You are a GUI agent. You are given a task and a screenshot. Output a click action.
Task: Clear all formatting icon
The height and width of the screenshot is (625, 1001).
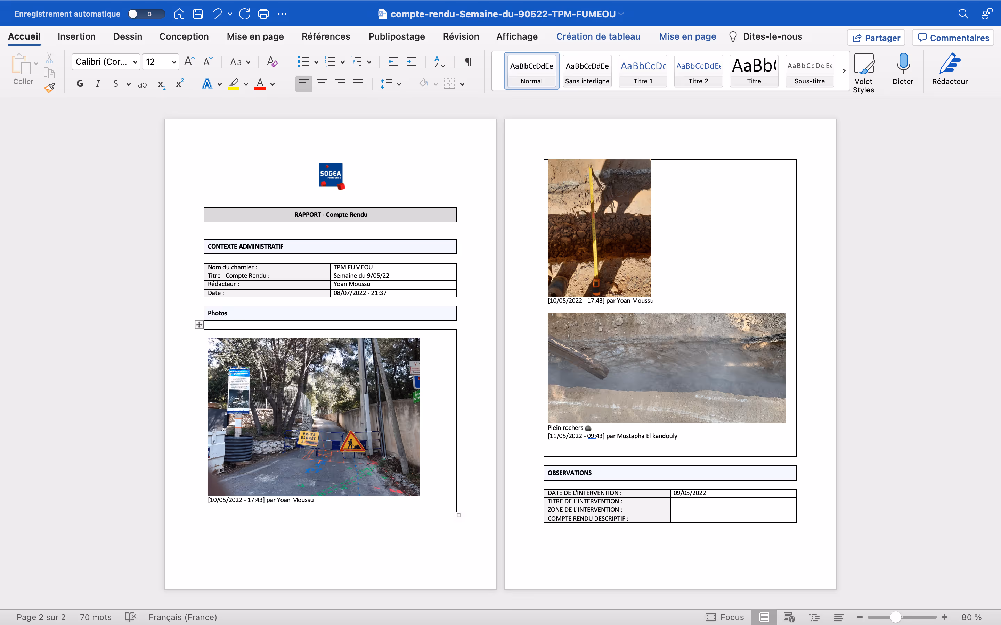click(x=272, y=61)
